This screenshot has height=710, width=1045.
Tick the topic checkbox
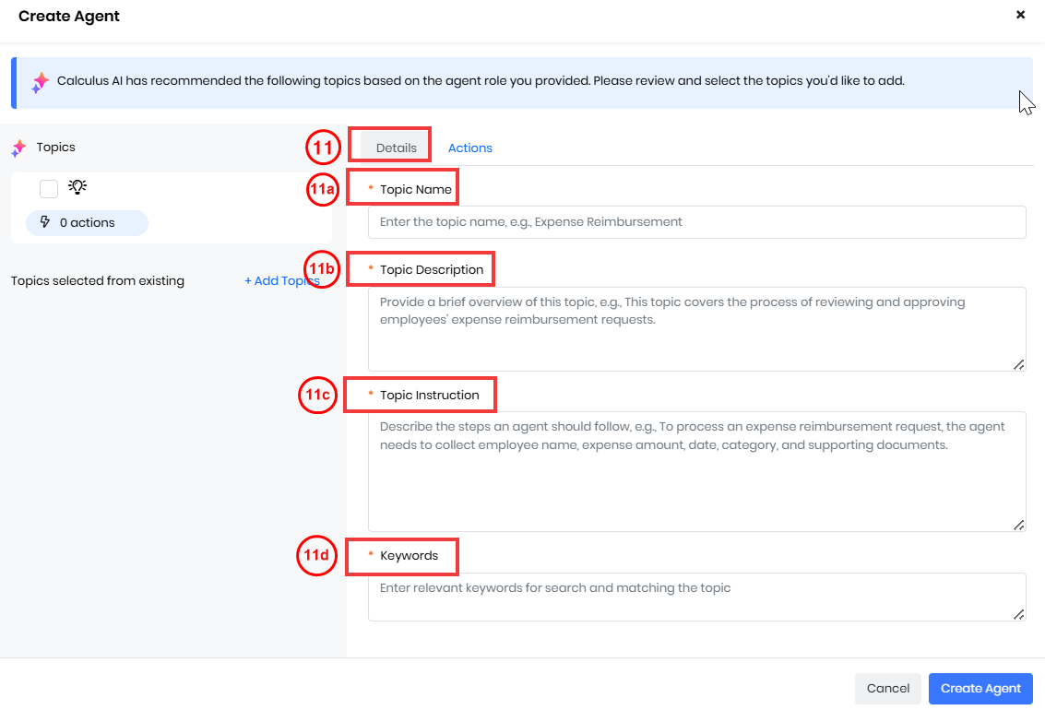pyautogui.click(x=49, y=188)
